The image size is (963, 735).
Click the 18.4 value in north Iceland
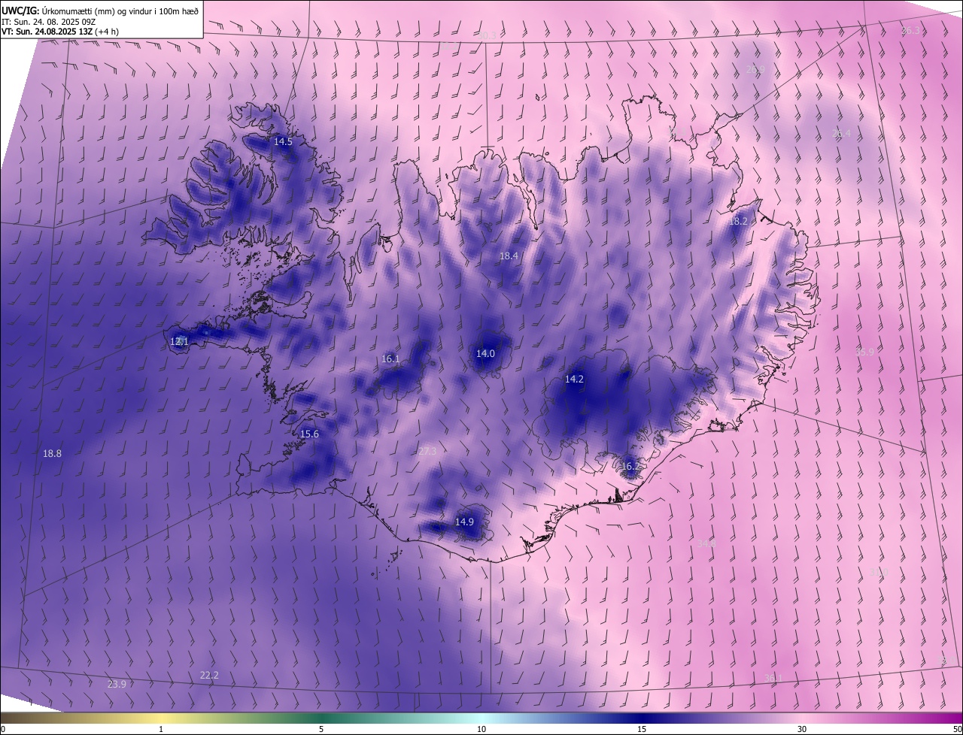coord(509,256)
